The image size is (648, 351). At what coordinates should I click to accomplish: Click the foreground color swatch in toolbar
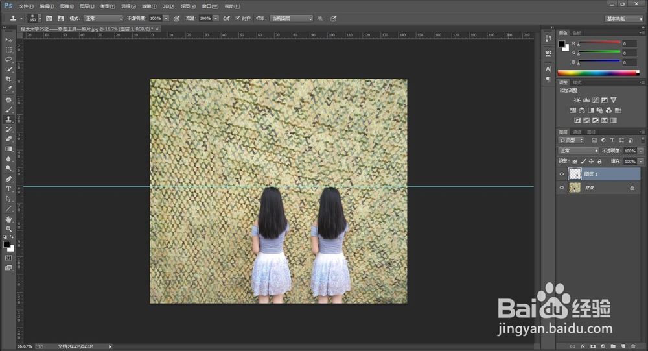point(6,245)
